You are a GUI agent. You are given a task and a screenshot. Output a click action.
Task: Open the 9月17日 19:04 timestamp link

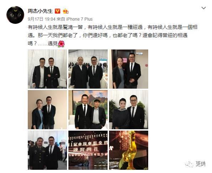42,19
